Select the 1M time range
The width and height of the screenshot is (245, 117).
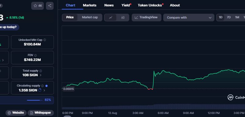tap(237, 17)
